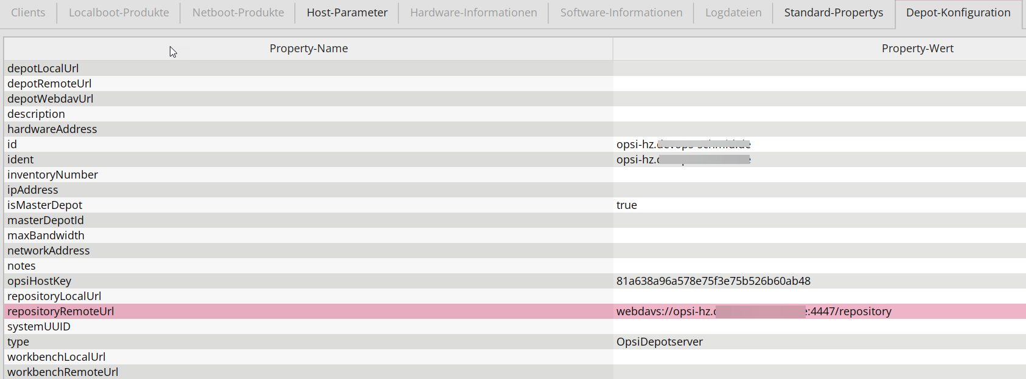Open the Hardware-Informationen tab
The image size is (1026, 379).
click(x=473, y=13)
